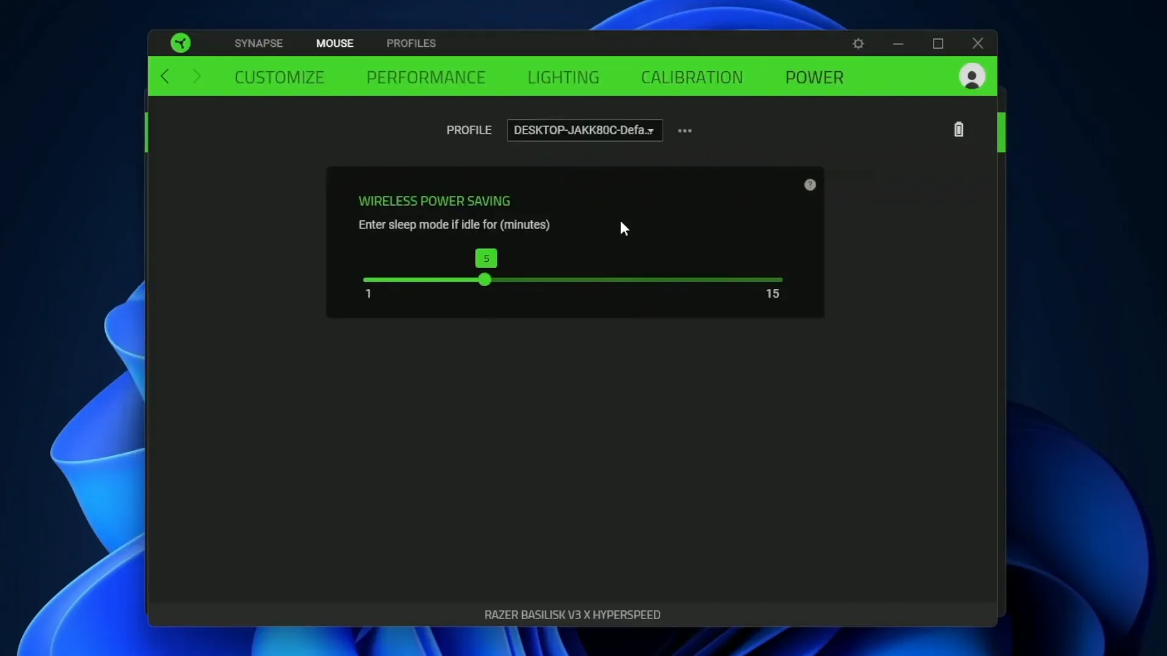Select the MOUSE top tab

[334, 43]
